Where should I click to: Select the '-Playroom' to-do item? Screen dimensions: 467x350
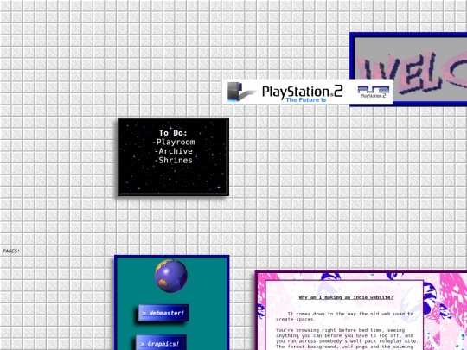pos(174,142)
